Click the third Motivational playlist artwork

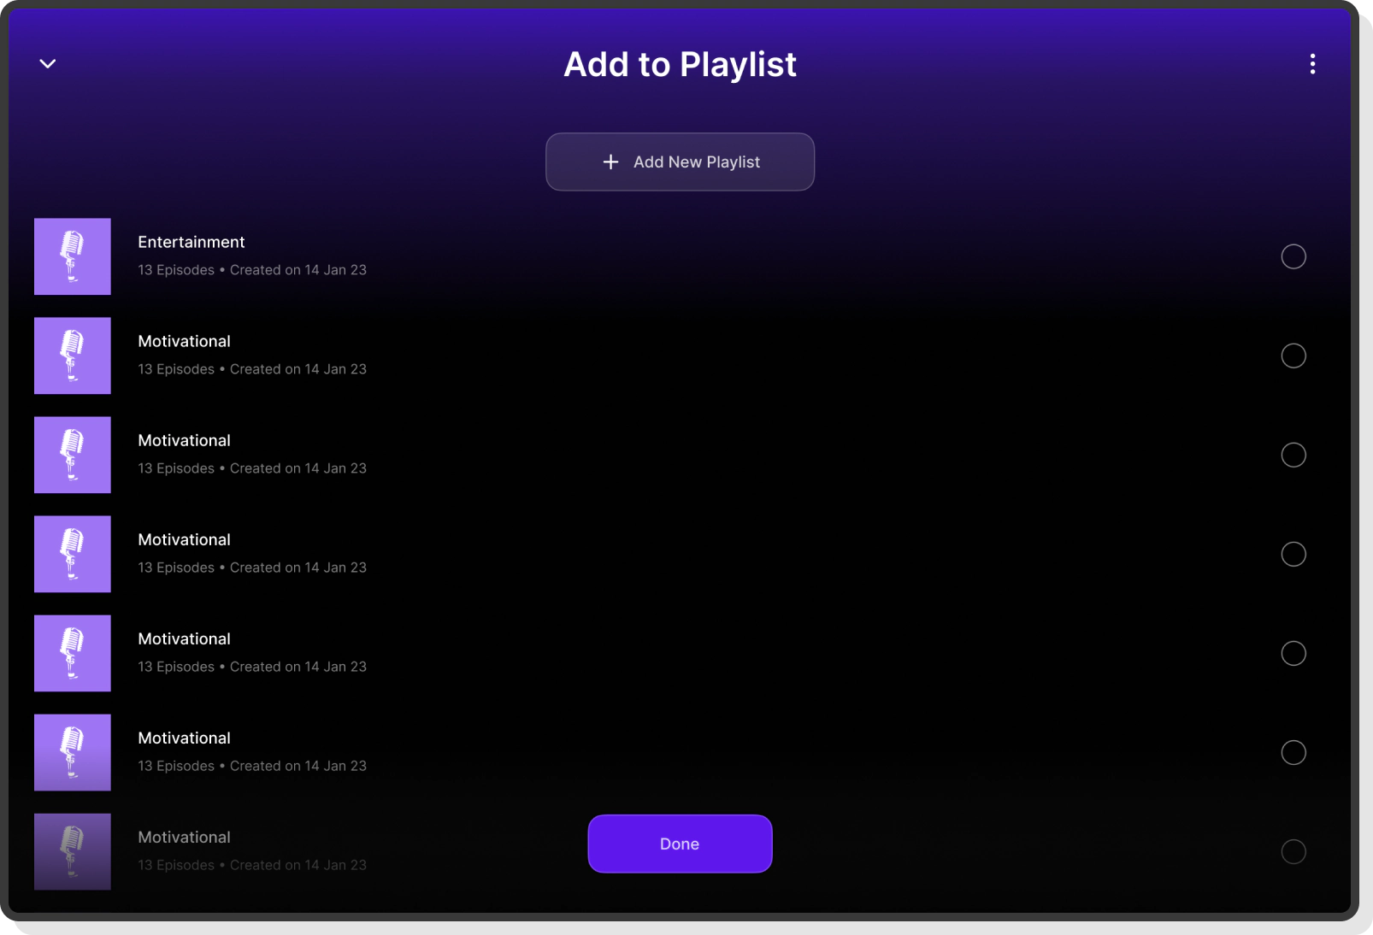72,554
